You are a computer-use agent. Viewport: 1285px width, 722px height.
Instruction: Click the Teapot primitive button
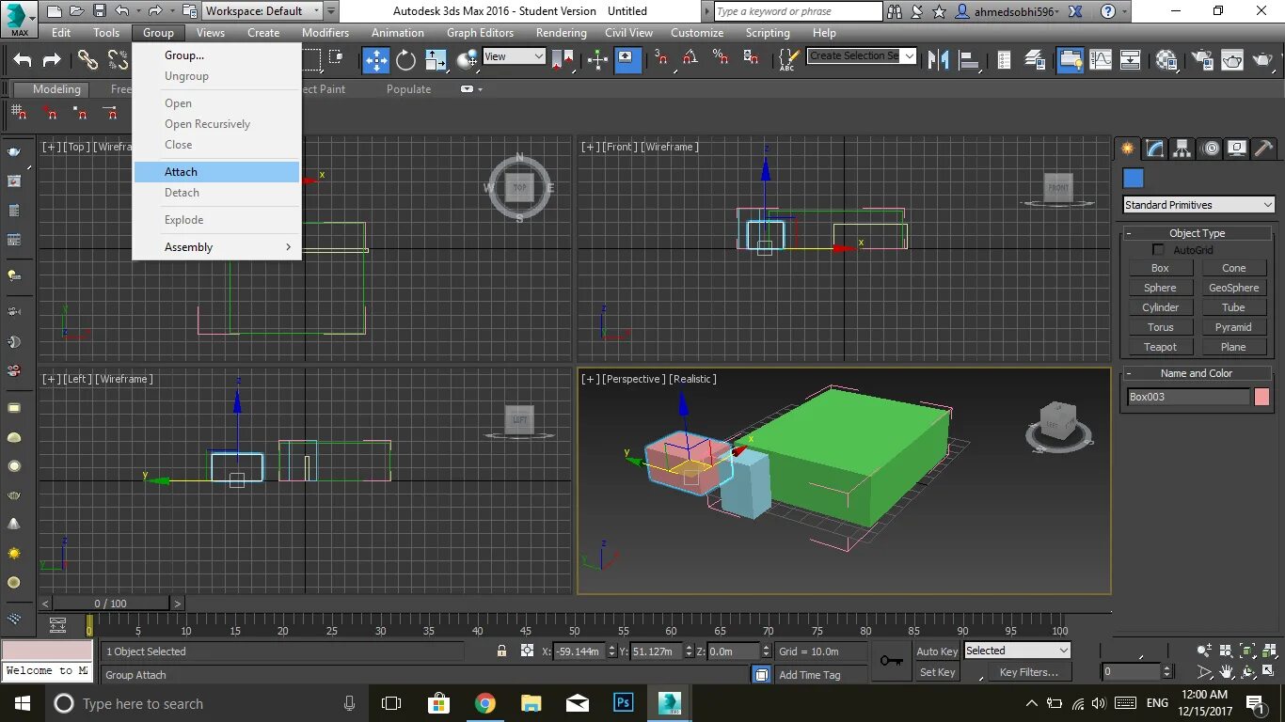coord(1160,347)
